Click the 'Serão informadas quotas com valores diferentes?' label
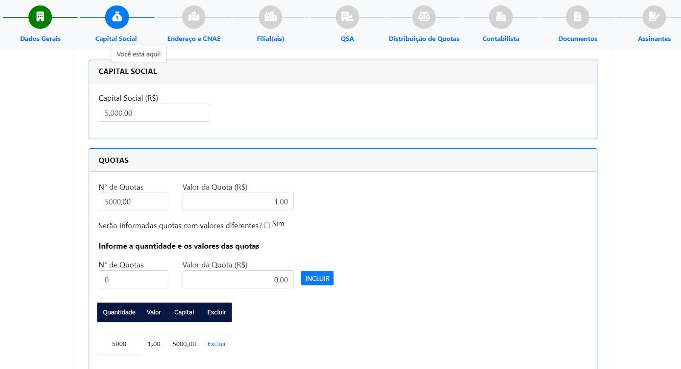 (180, 226)
